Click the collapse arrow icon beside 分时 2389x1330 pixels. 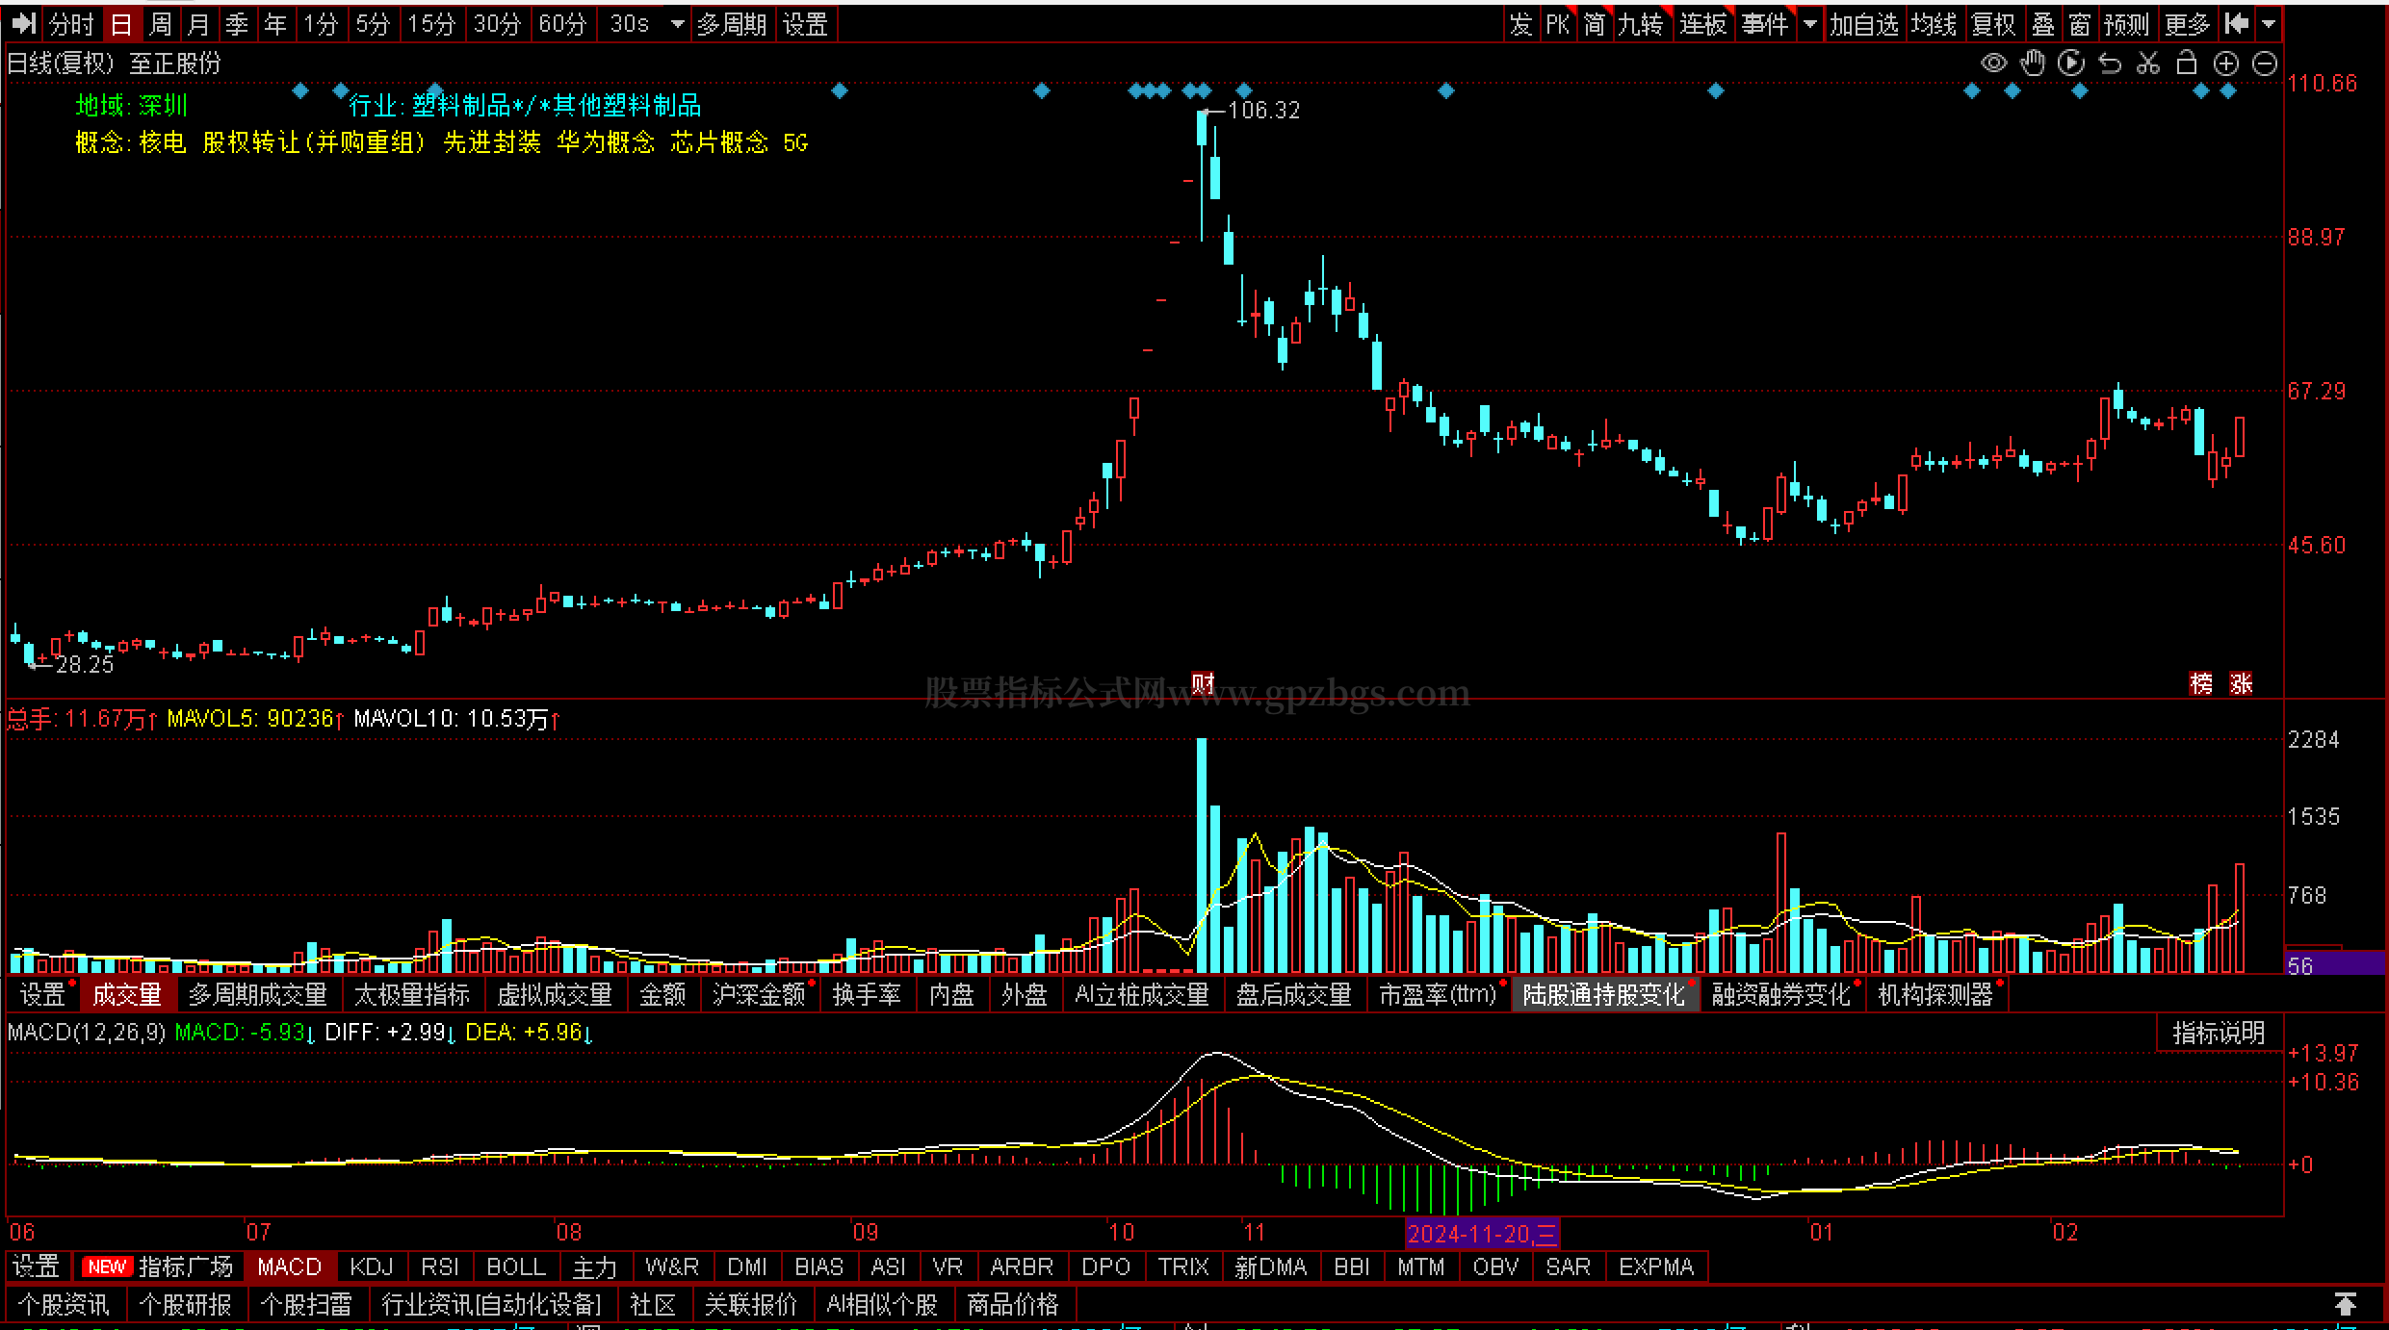(24, 24)
